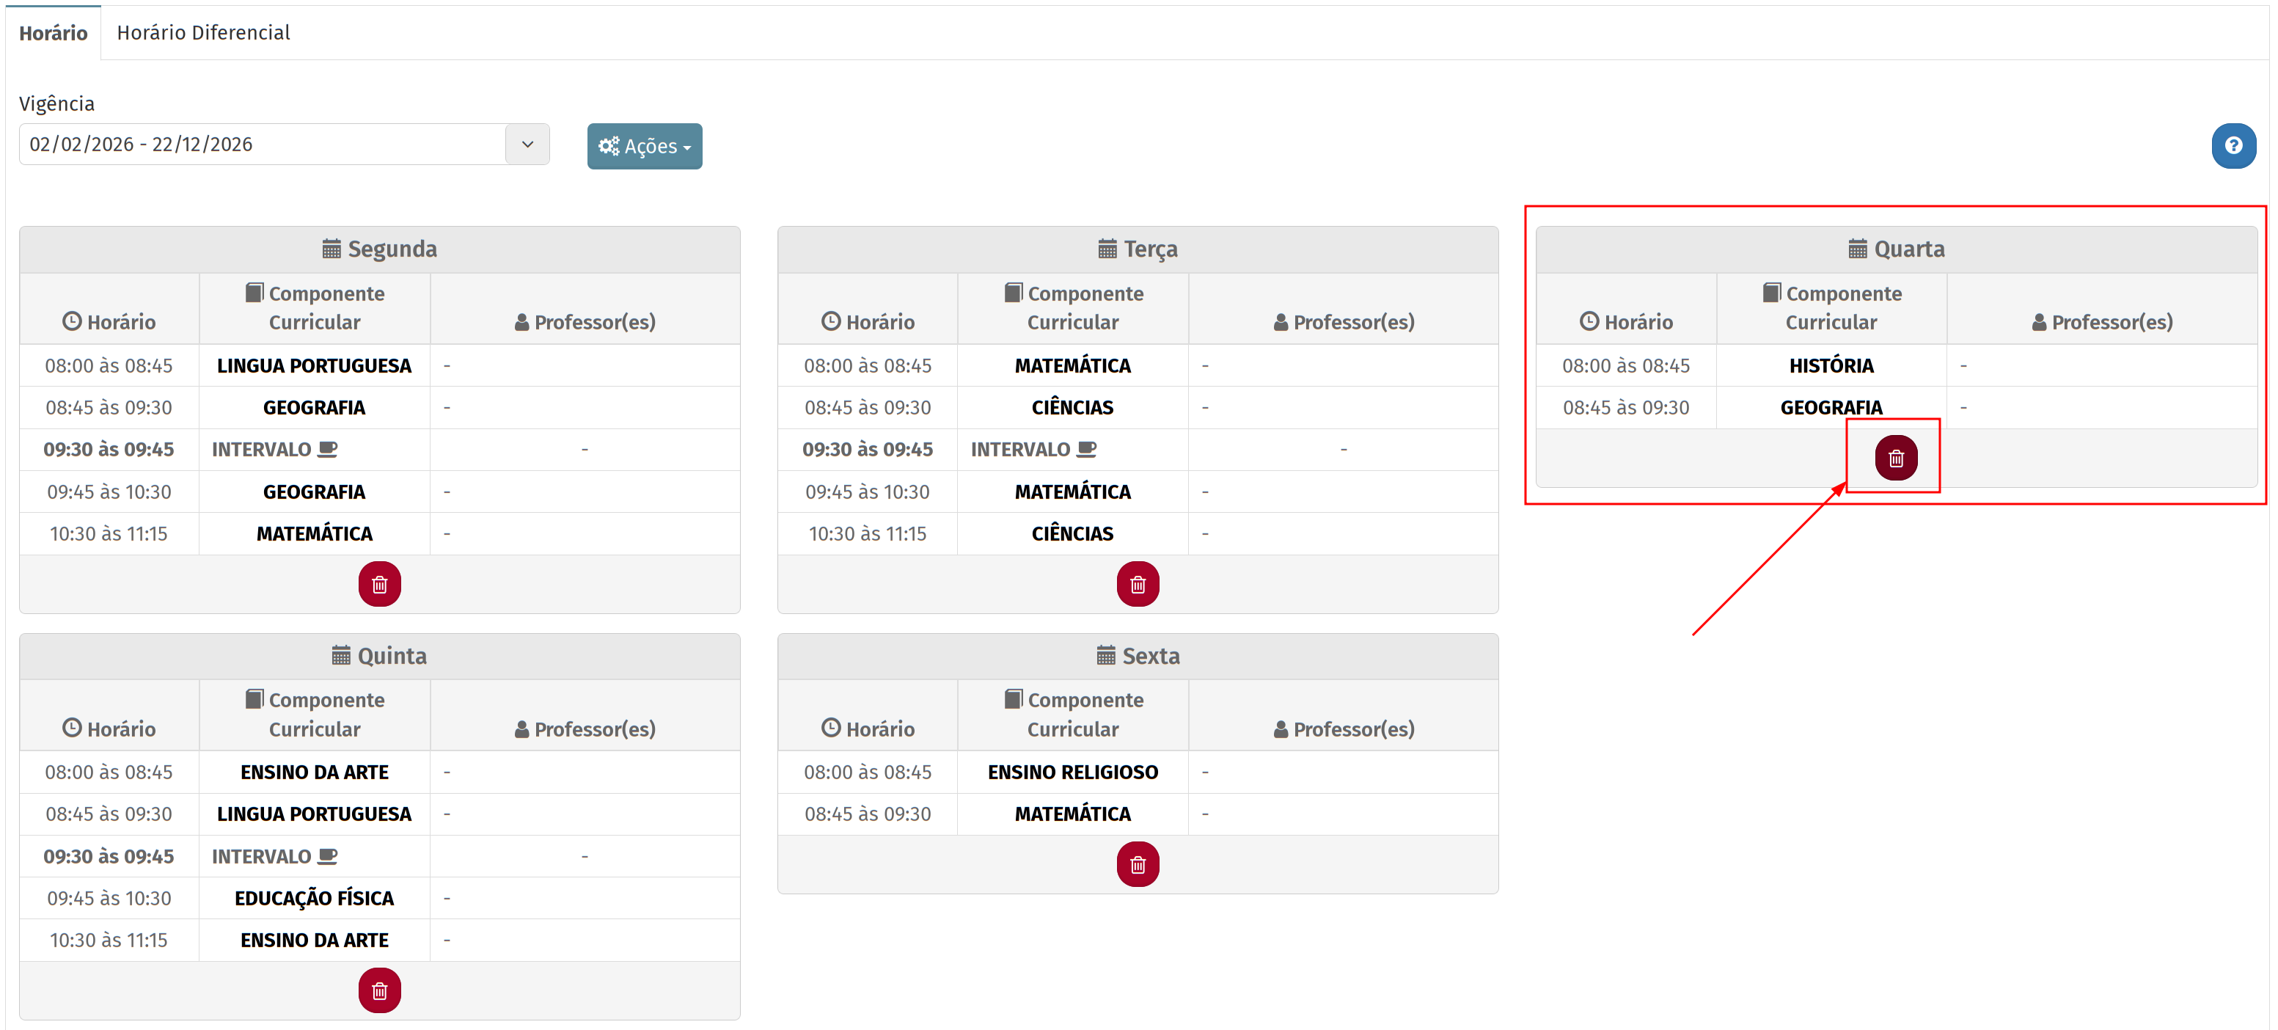
Task: Switch to Horário Diferencial tab
Action: coord(203,33)
